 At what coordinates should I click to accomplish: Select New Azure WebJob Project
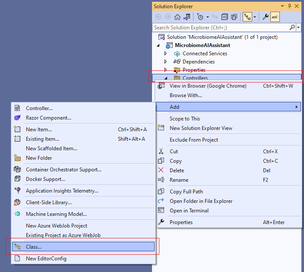(x=83, y=225)
